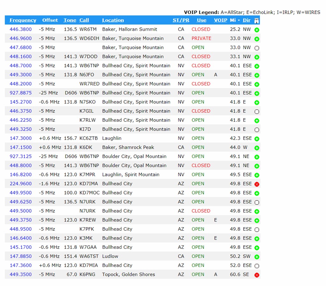The image size is (326, 286).
Task: Click green plus icon for 147.8850 Ludlow
Action: click(x=257, y=257)
